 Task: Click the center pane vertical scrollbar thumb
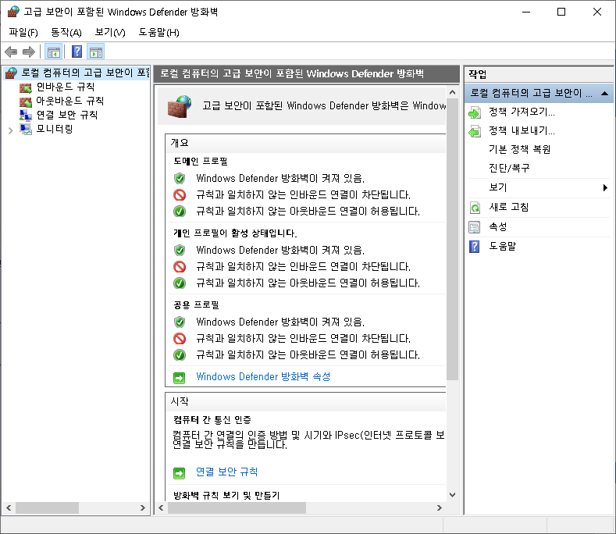(x=452, y=239)
